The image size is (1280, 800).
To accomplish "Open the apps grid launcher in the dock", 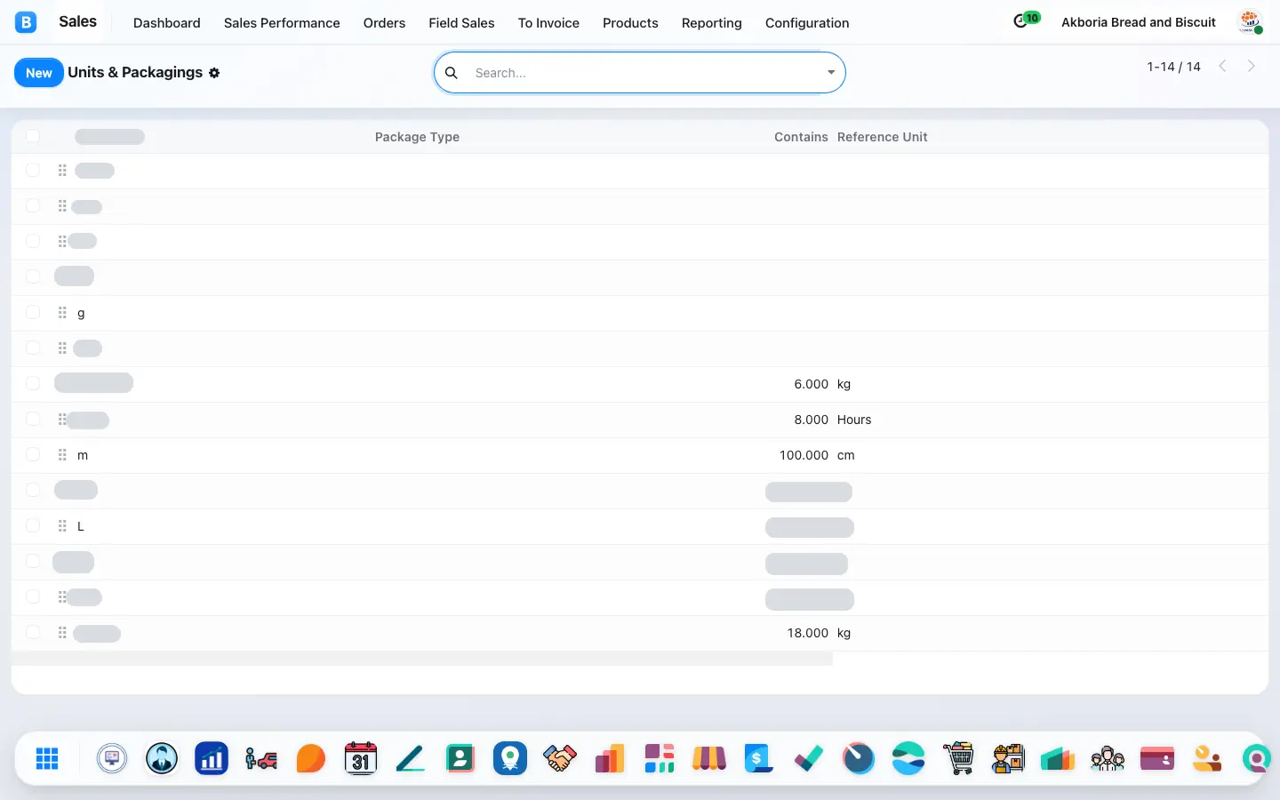I will point(47,758).
